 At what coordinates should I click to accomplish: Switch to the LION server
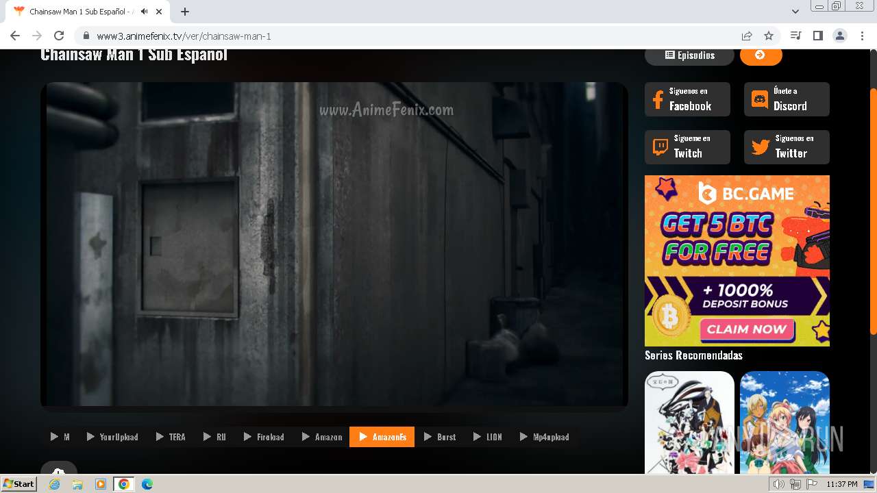487,437
